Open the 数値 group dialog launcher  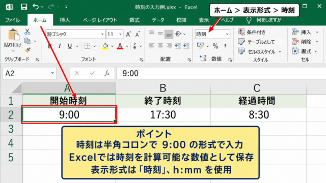[x=230, y=60]
